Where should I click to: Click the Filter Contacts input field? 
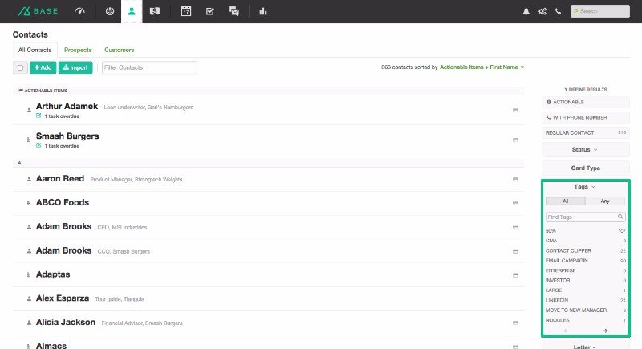[x=148, y=68]
